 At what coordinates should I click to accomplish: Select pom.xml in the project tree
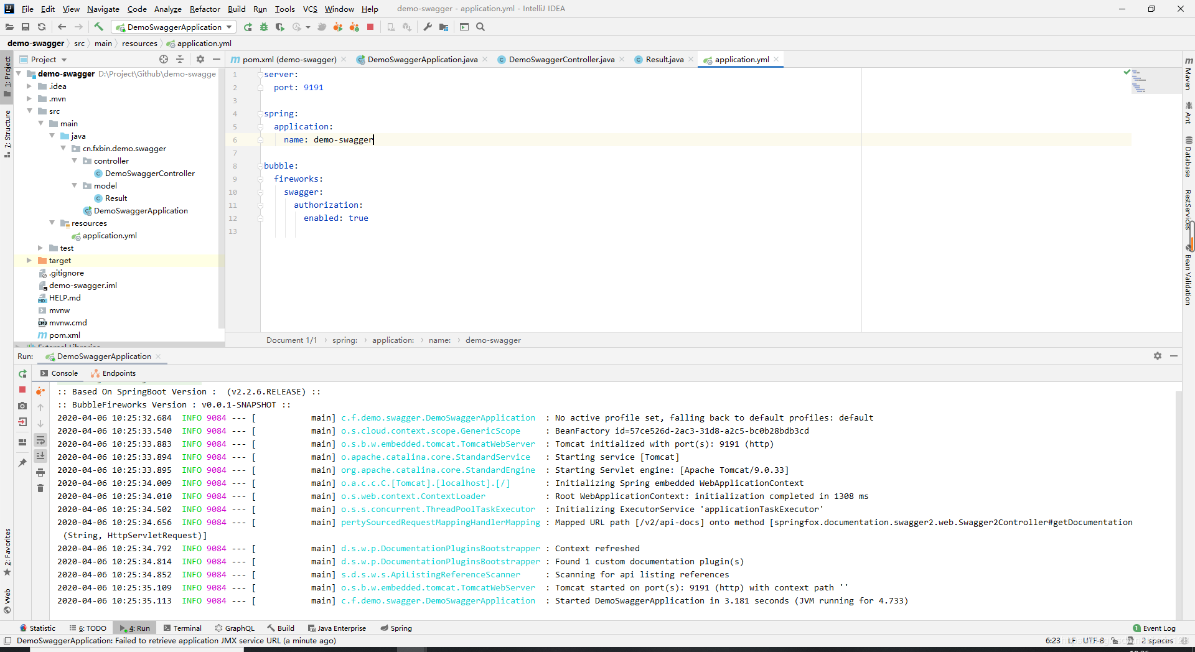(65, 335)
